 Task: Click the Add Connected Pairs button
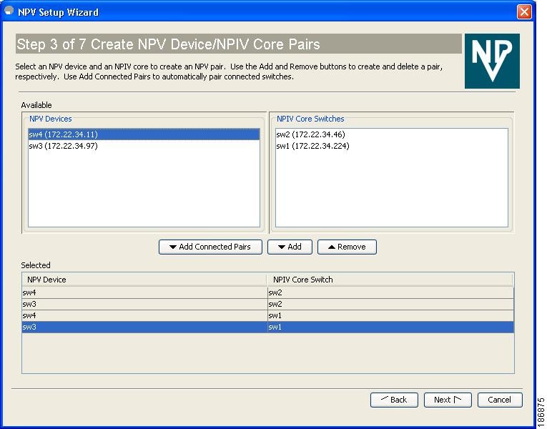tap(210, 247)
